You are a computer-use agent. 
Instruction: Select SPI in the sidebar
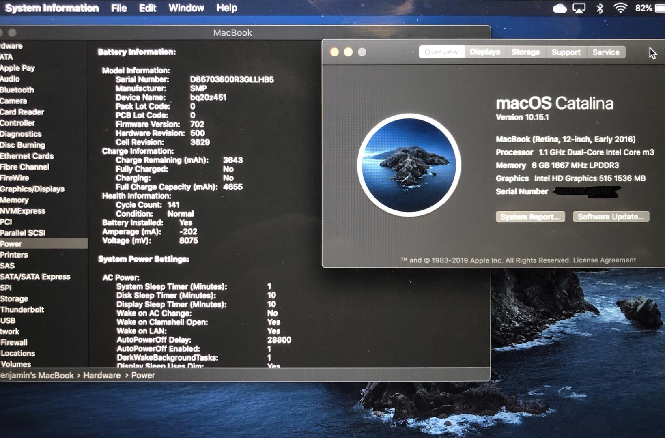click(x=6, y=288)
